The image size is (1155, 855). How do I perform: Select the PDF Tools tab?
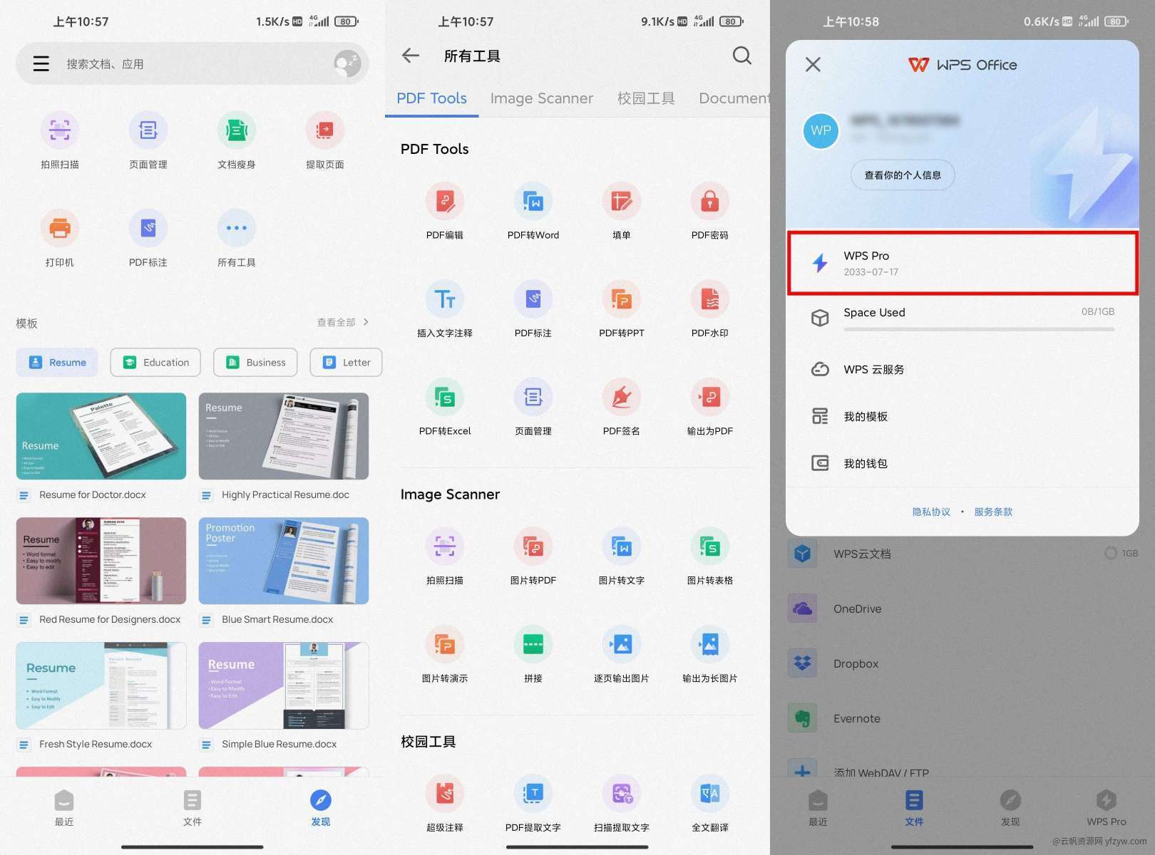pos(432,98)
